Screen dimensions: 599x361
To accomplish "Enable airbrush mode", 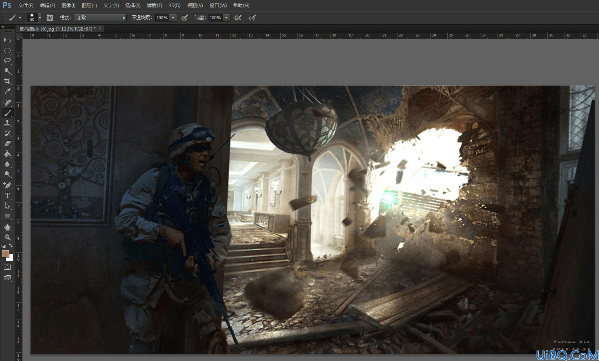I will pos(238,18).
